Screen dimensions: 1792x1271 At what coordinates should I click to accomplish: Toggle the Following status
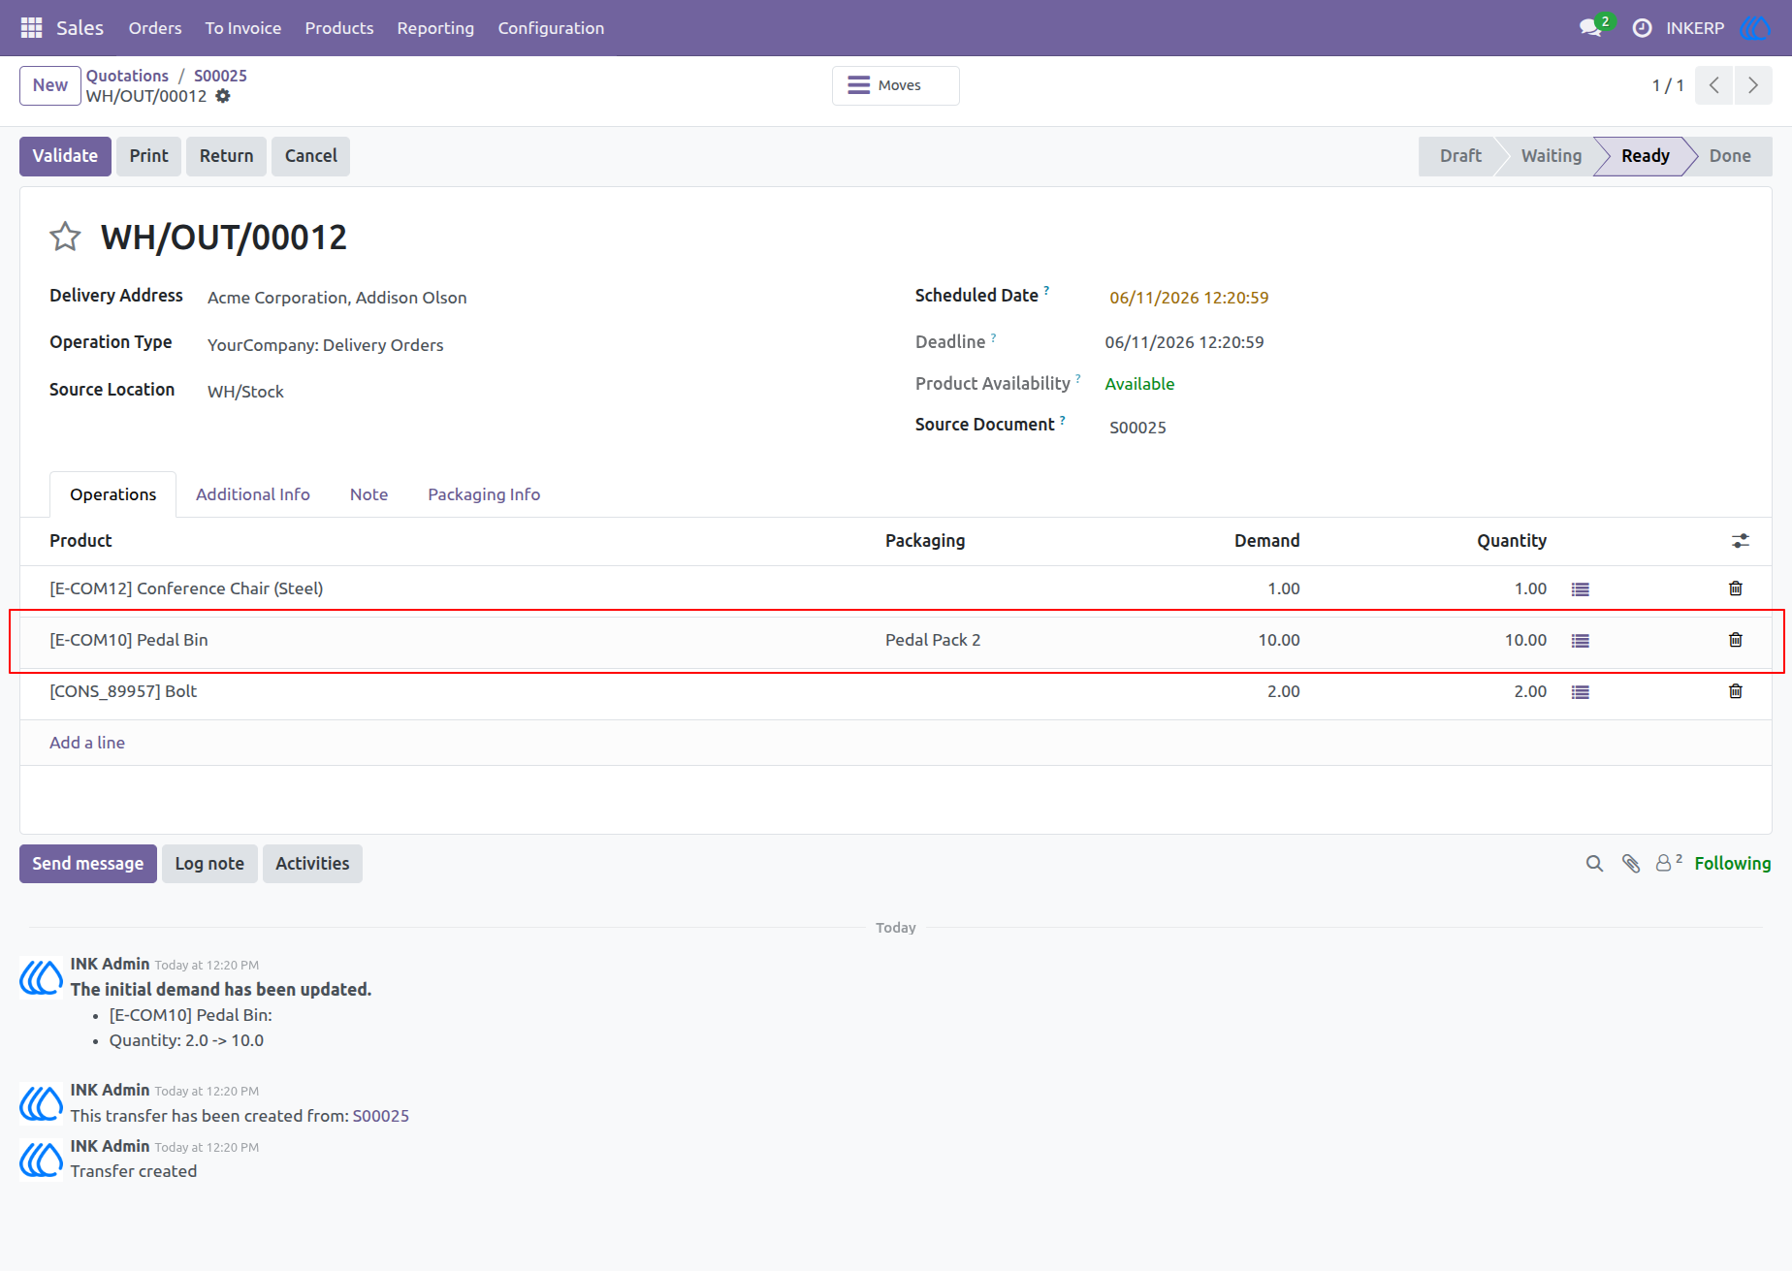point(1733,864)
